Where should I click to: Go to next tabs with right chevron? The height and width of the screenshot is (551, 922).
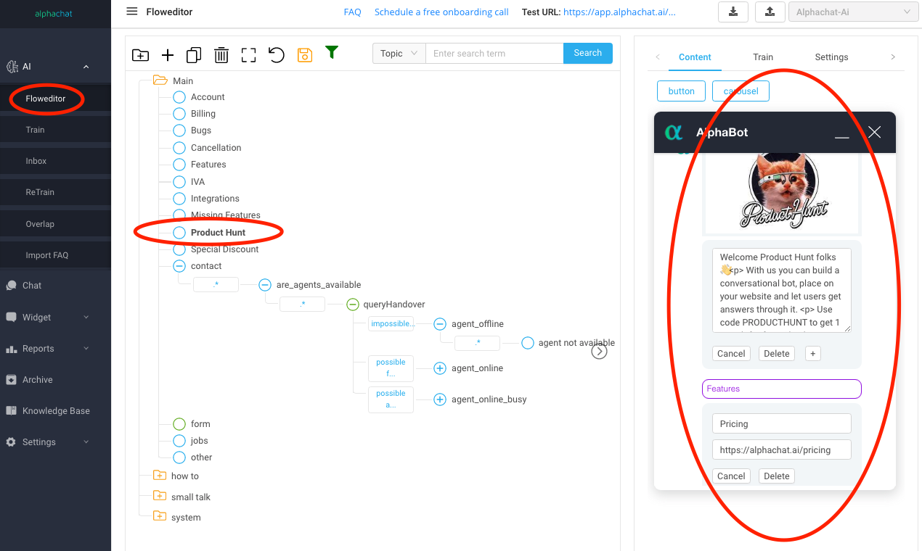point(893,57)
